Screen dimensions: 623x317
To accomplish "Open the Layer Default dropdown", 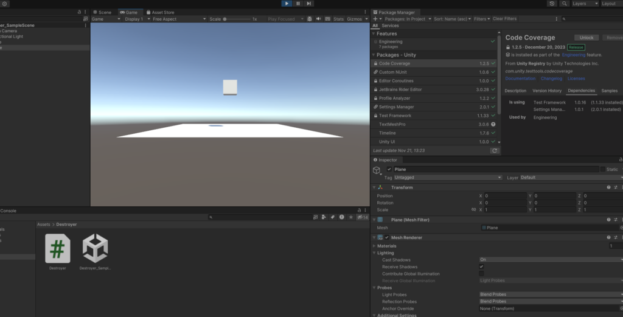I will 571,178.
